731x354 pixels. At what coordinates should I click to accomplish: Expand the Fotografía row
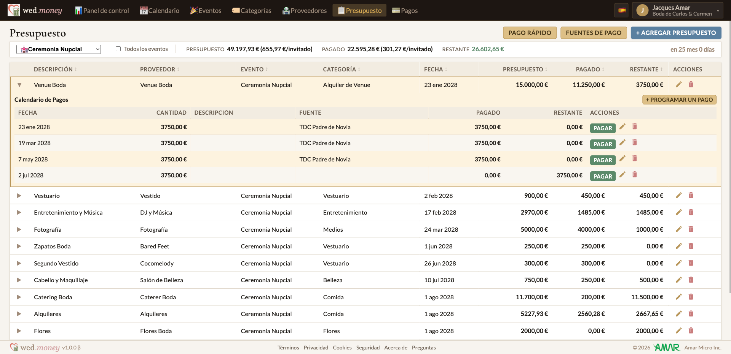19,229
